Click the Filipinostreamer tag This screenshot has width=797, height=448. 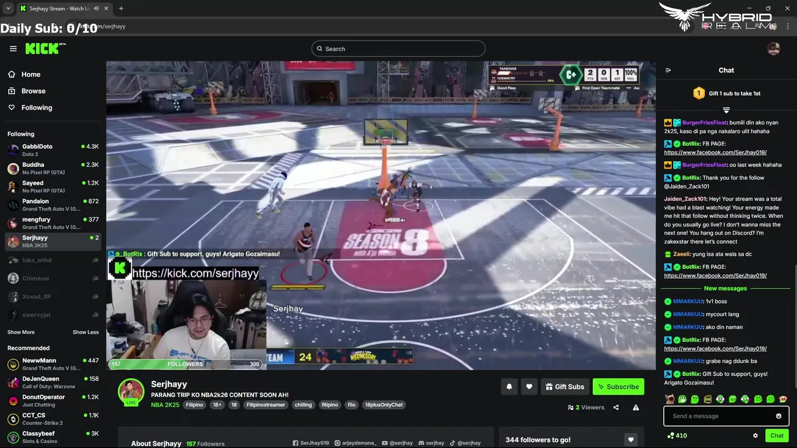pyautogui.click(x=265, y=405)
